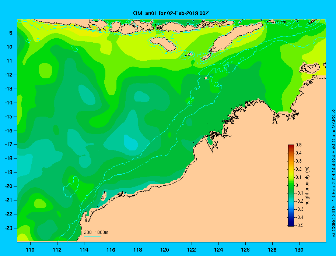Click the title "OM_an01 for 02-Feb-2019 00Z"
Image resolution: width=336 pixels, height=256 pixels.
171,13
